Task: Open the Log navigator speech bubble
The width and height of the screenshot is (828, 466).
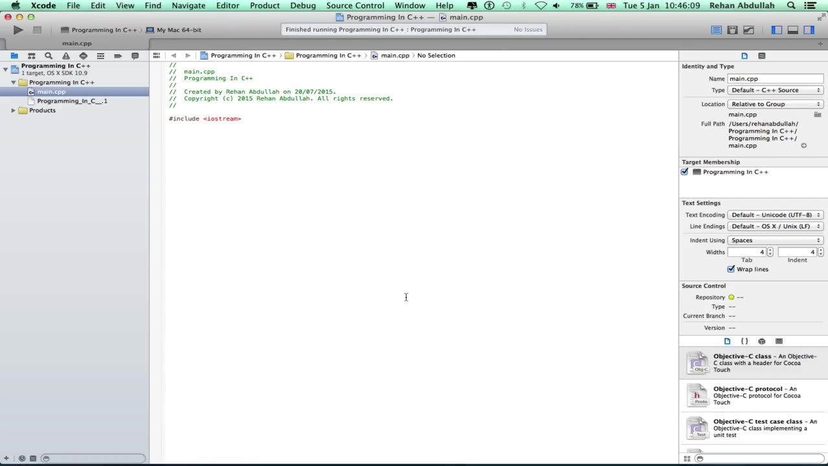Action: (x=135, y=56)
